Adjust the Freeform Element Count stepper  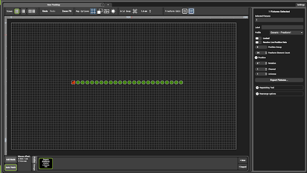click(x=266, y=53)
